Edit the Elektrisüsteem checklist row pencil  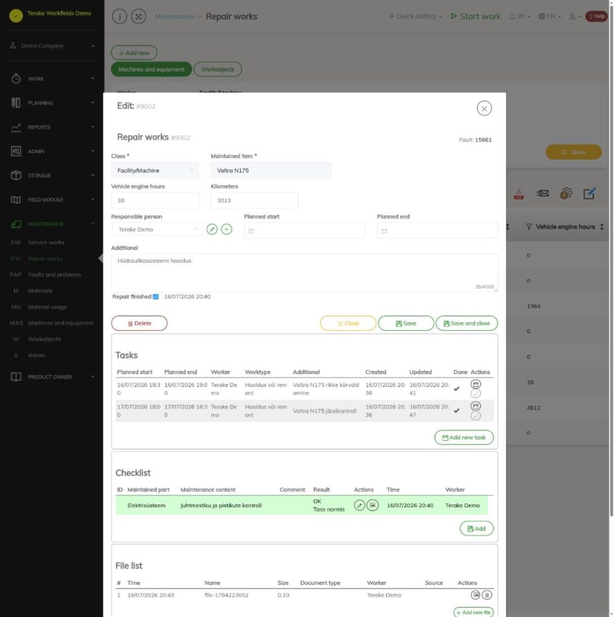359,506
